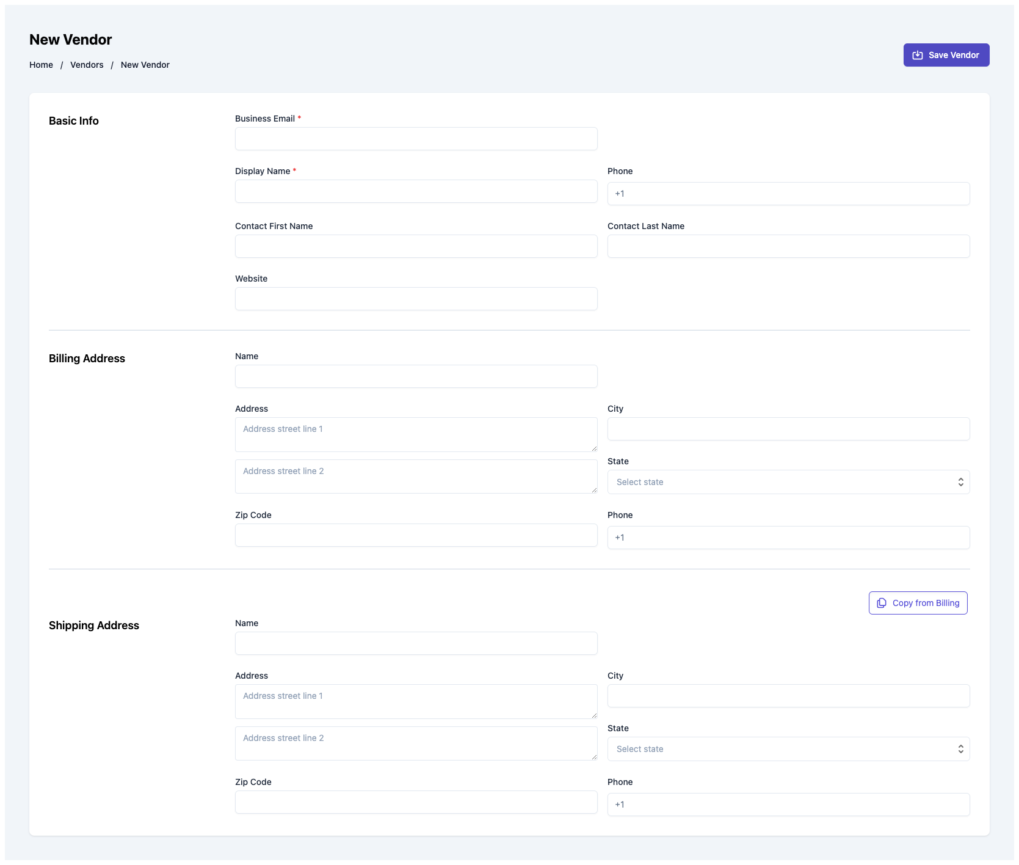Go to Vendors breadcrumb link
Screen dimensions: 1019x865
[x=87, y=65]
